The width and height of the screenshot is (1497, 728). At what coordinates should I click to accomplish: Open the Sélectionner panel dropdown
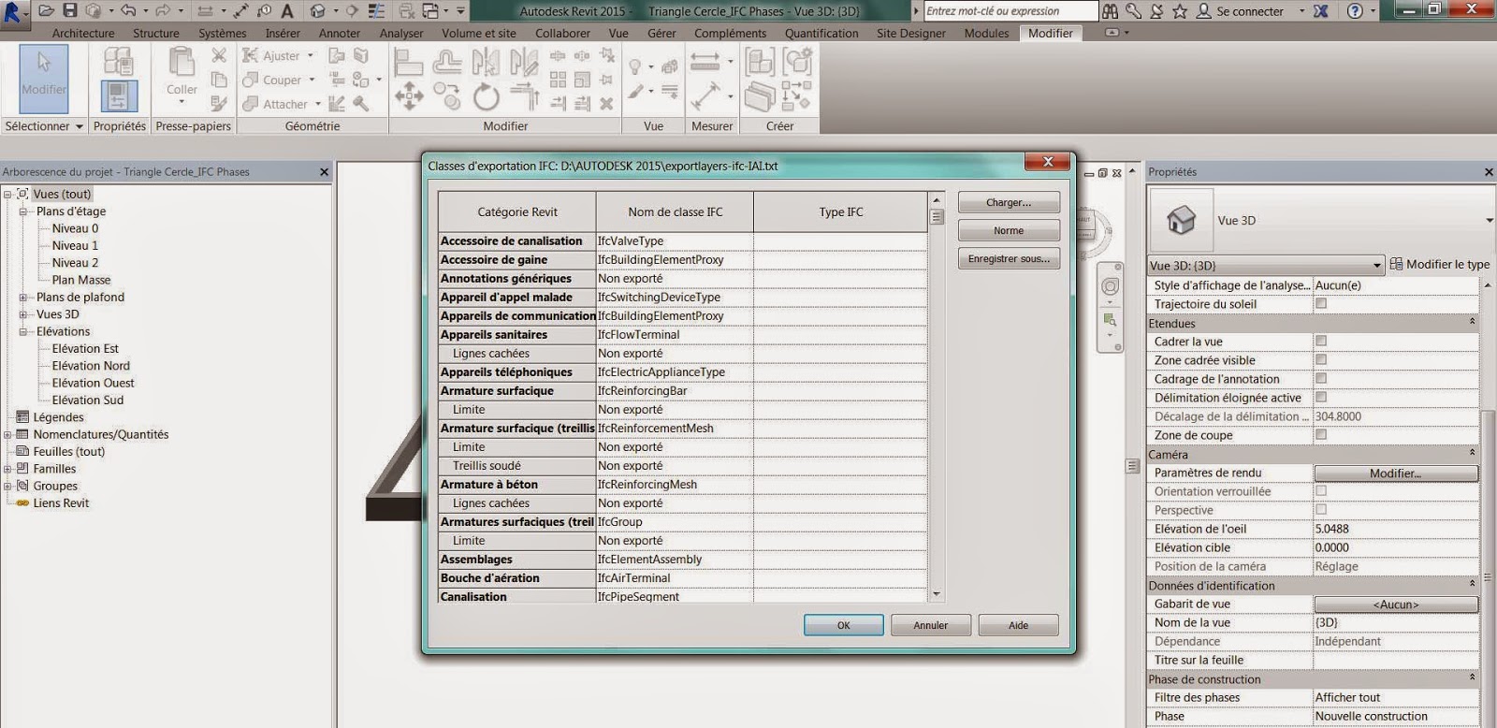(44, 125)
